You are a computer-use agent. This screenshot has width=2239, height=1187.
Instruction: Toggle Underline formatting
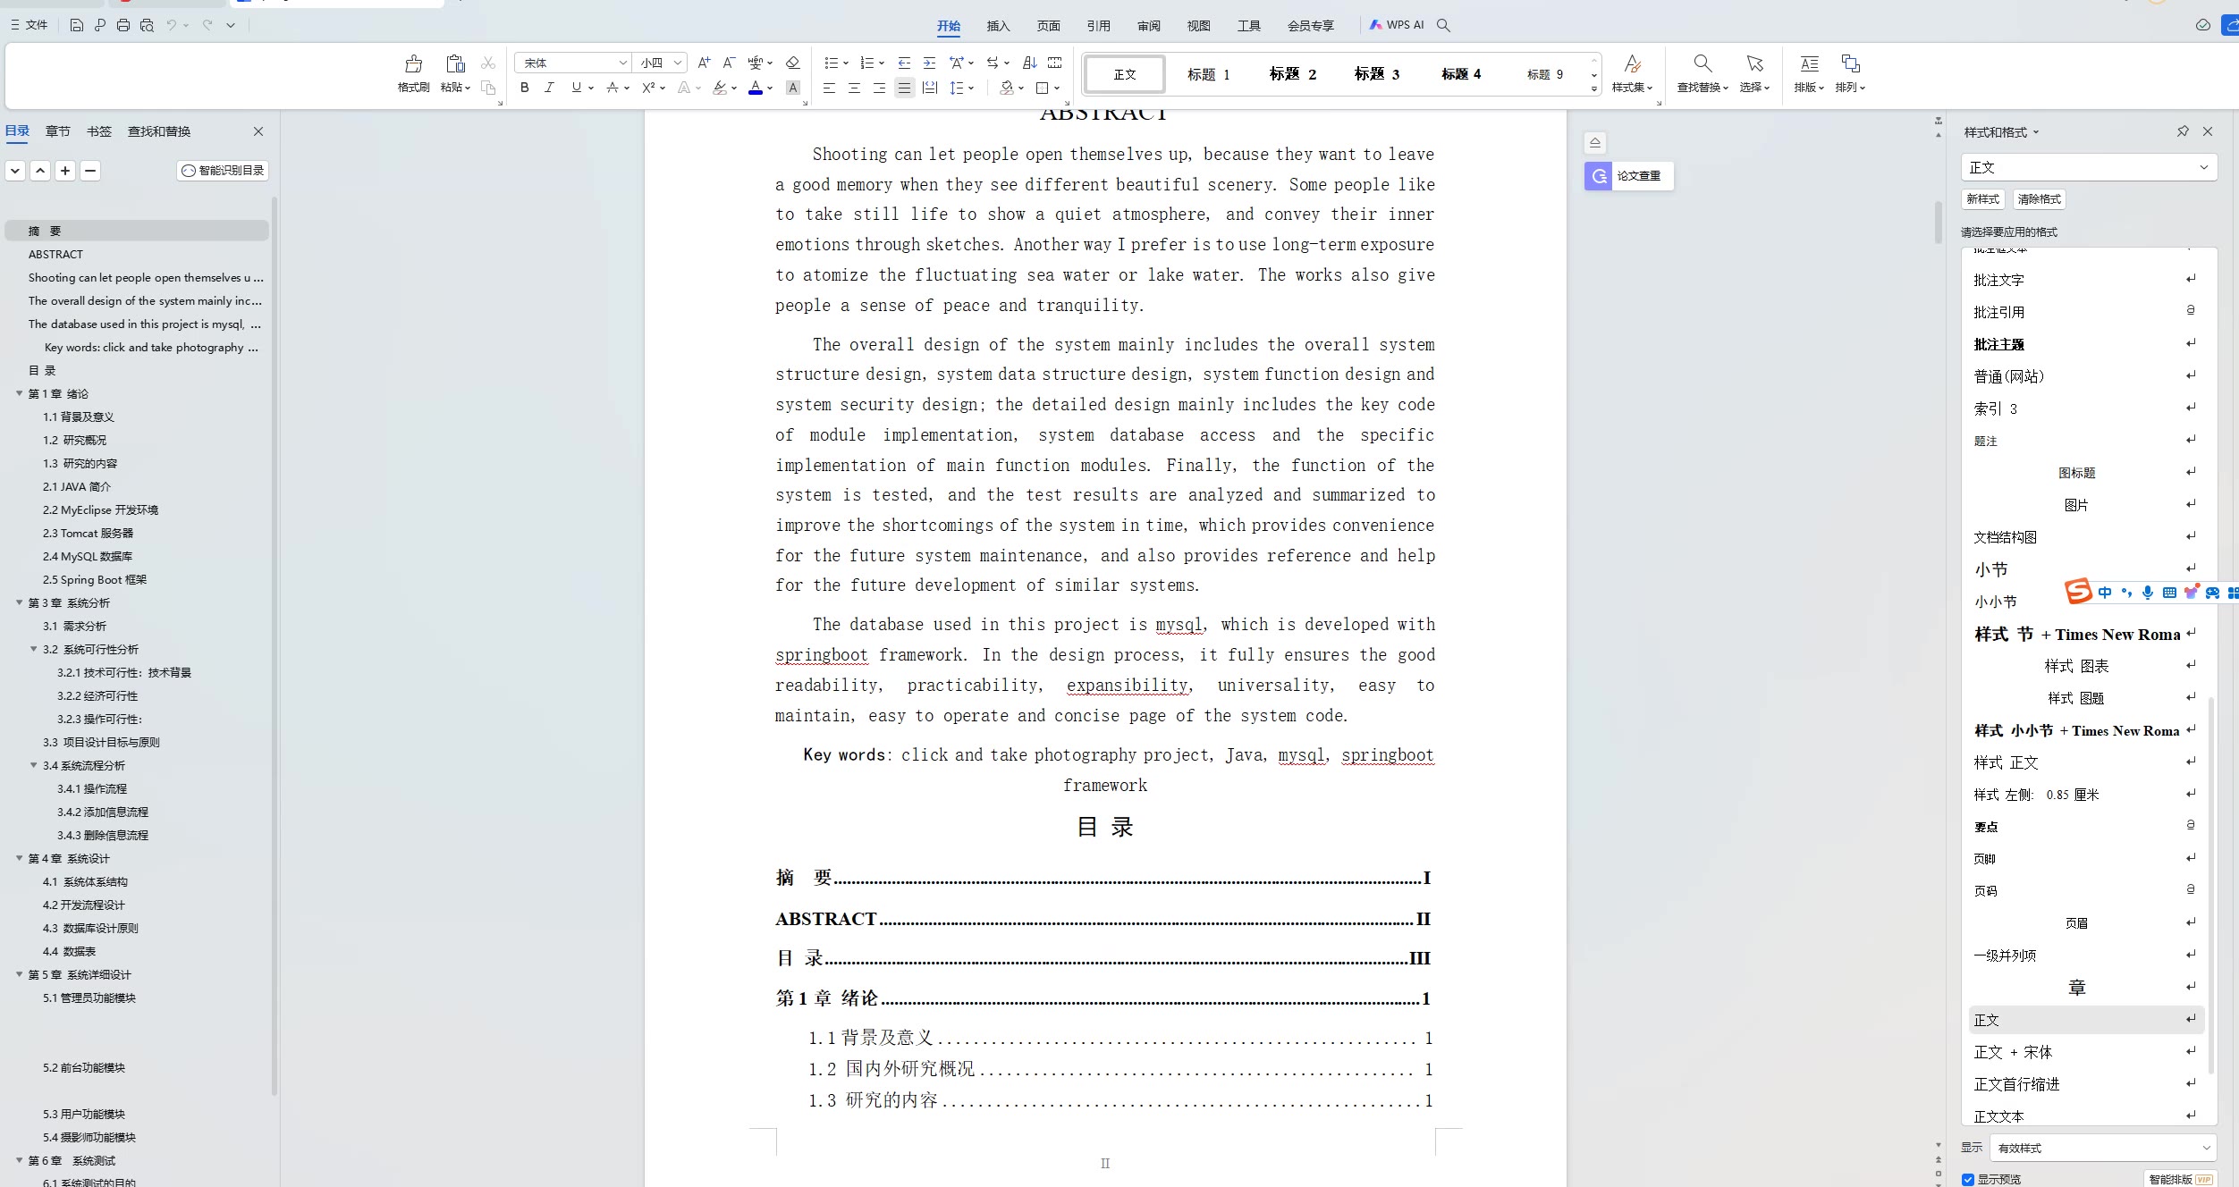click(x=576, y=88)
